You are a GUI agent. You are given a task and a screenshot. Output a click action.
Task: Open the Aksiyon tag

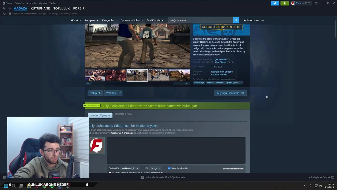tap(210, 83)
